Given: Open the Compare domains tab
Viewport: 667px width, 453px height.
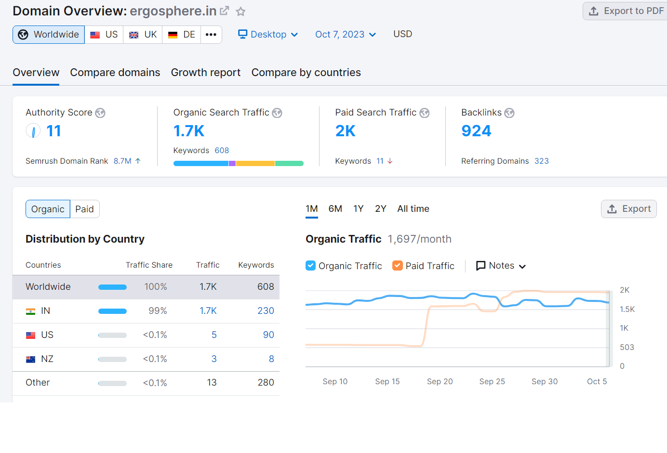Looking at the screenshot, I should 115,73.
